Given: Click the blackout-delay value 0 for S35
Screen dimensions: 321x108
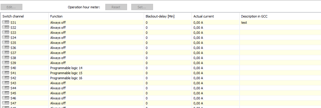Looking at the screenshot, I should pyautogui.click(x=146, y=43).
